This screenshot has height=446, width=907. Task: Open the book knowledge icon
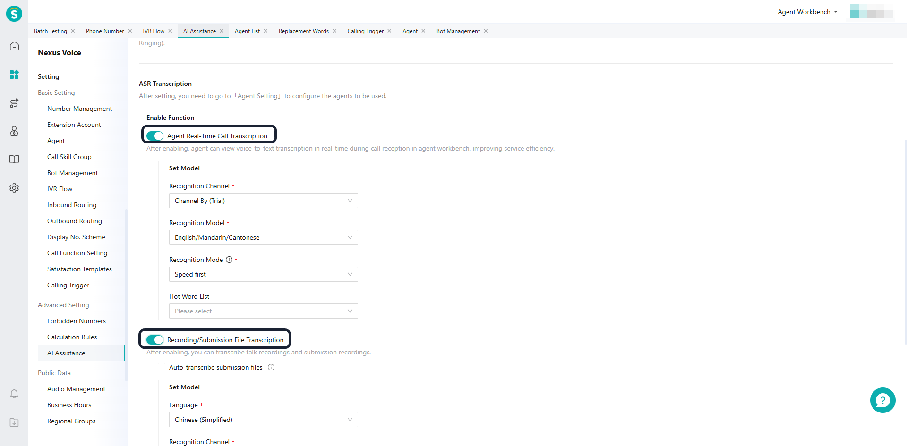click(x=14, y=160)
